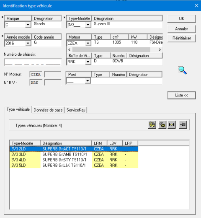Open the Type-Modèle dropdown showing 3V3
The image size is (201, 218).
88,25
